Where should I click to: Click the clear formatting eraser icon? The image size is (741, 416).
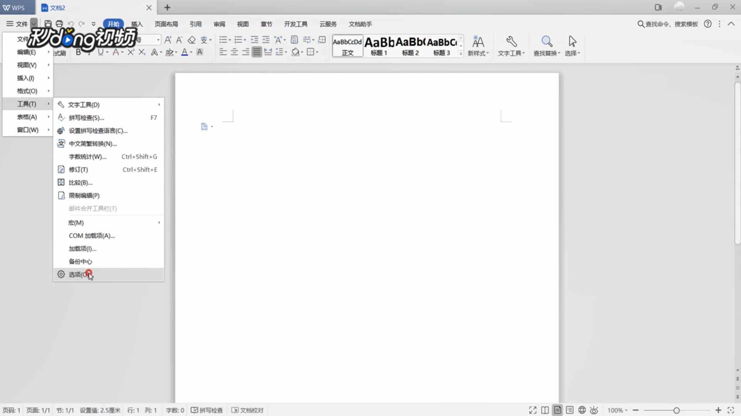coord(191,40)
